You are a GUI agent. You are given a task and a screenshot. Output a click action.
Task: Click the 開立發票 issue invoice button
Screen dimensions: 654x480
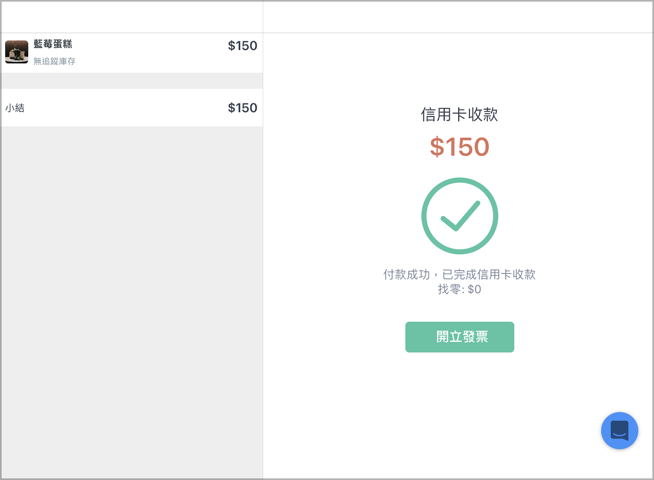point(459,337)
